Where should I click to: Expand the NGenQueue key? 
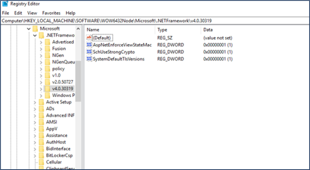coord(41,62)
